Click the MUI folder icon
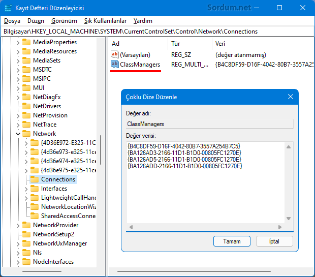Image resolution: width=315 pixels, height=277 pixels. [26, 88]
